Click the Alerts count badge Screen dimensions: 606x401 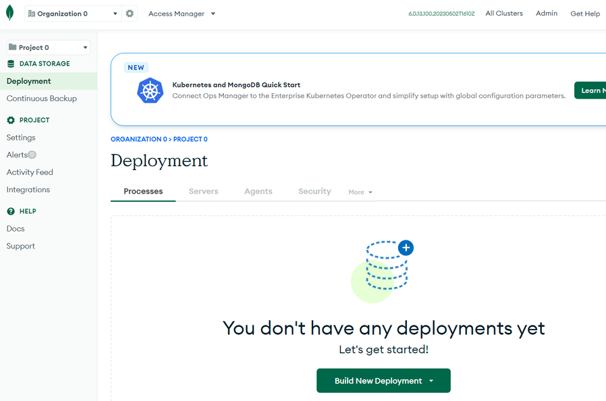32,155
